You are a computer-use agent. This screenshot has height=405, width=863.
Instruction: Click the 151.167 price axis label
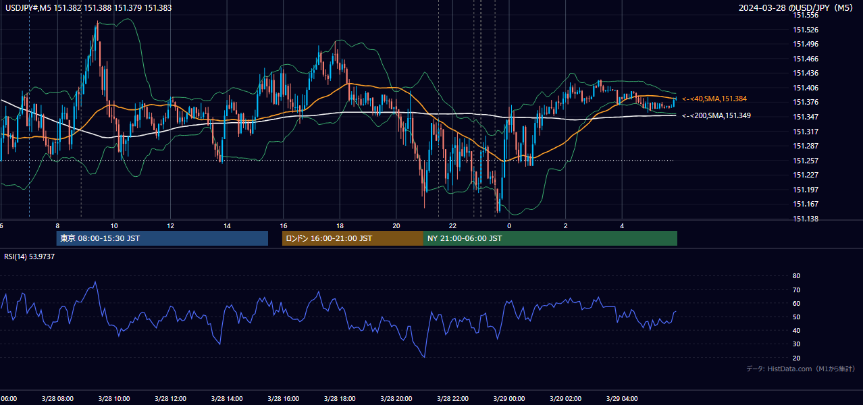click(x=806, y=204)
